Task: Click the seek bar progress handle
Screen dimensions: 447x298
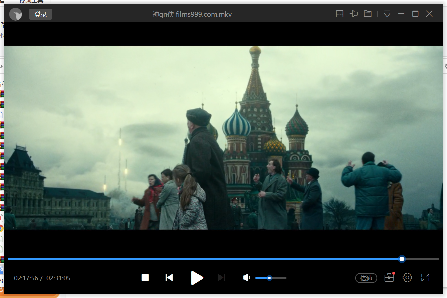Action: click(x=402, y=259)
